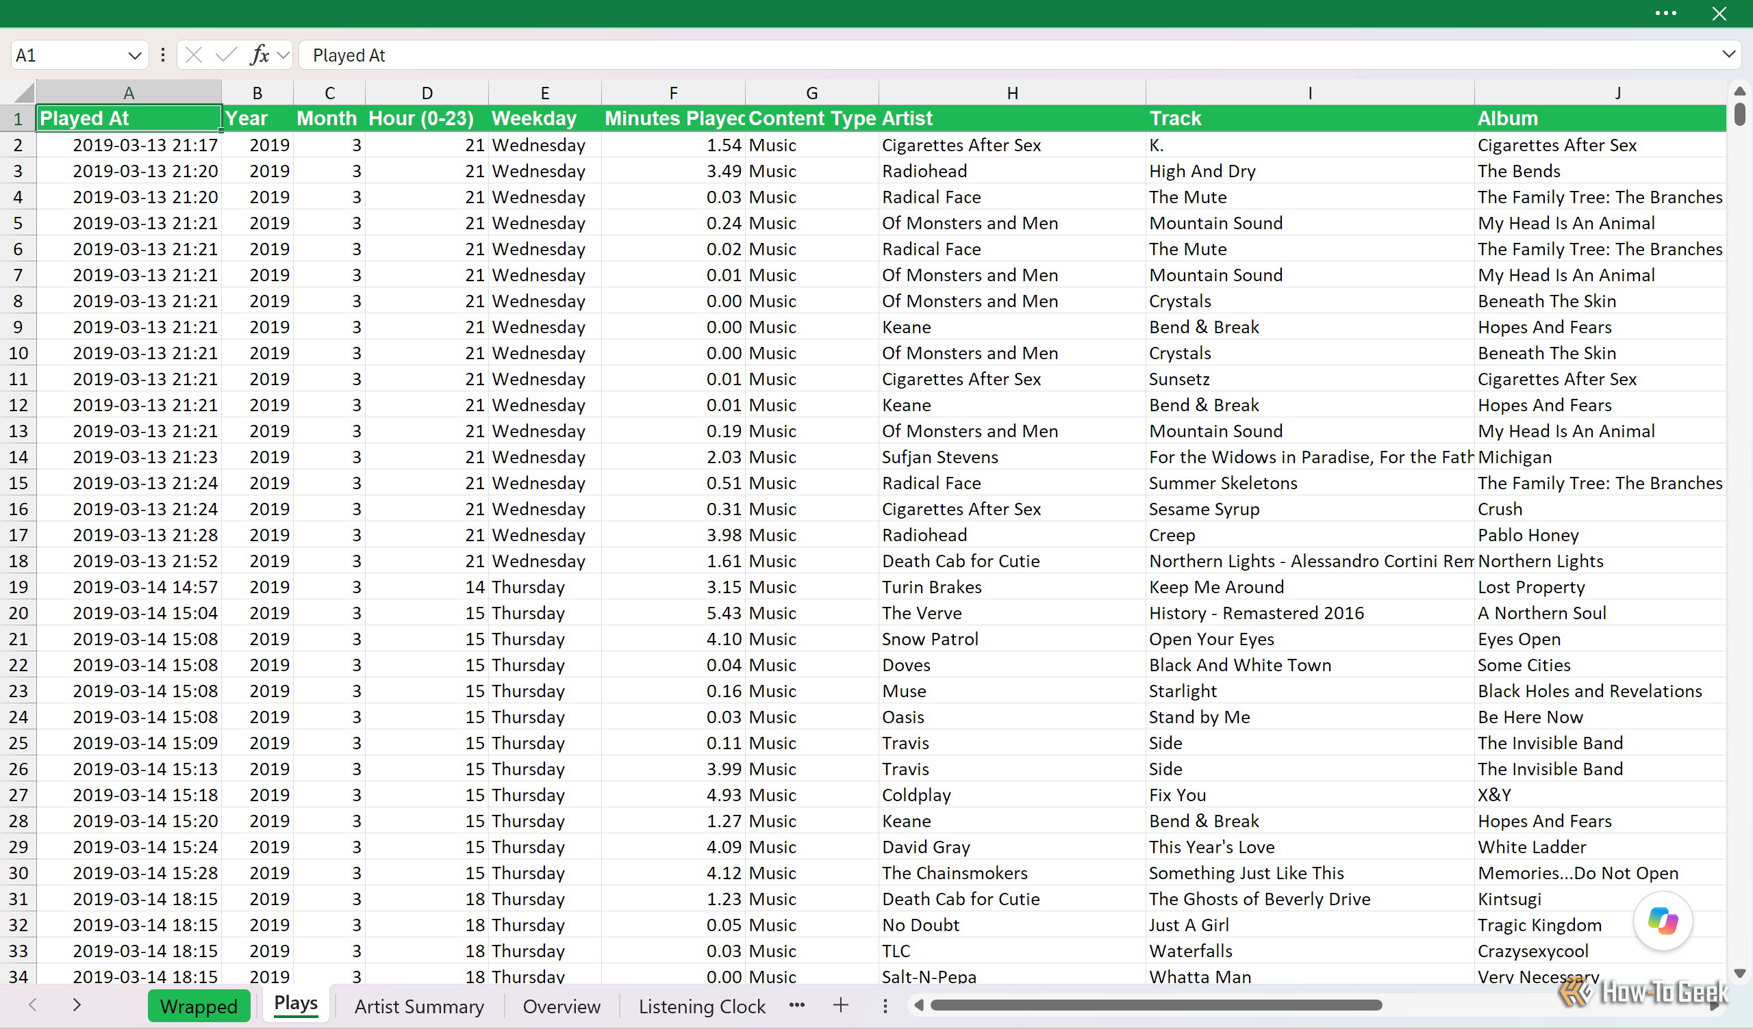Viewport: 1753px width, 1029px height.
Task: Click the Played At header cell
Action: pyautogui.click(x=129, y=118)
